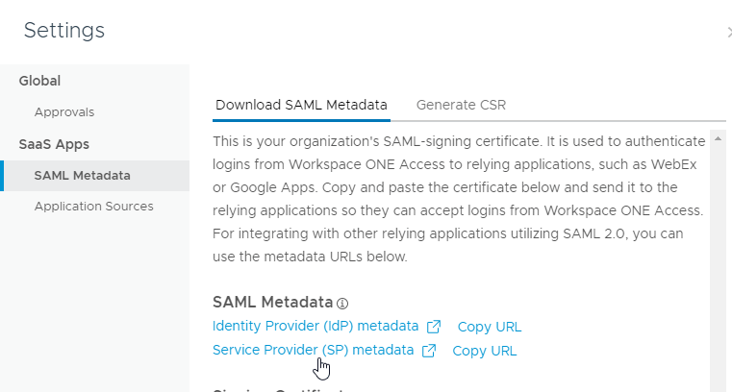Copy URL for Service Provider metadata

click(485, 351)
